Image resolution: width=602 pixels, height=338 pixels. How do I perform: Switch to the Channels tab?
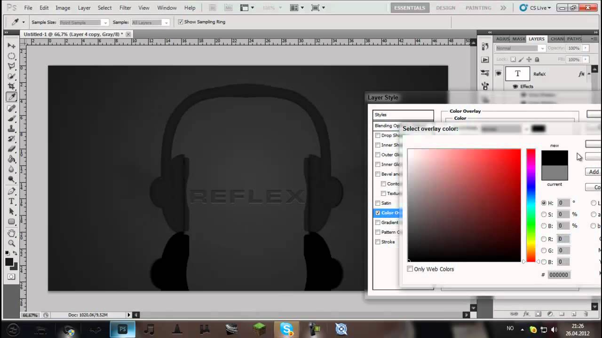(557, 39)
